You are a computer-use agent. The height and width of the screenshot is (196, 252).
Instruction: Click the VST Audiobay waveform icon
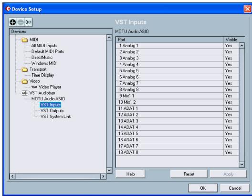[25, 93]
